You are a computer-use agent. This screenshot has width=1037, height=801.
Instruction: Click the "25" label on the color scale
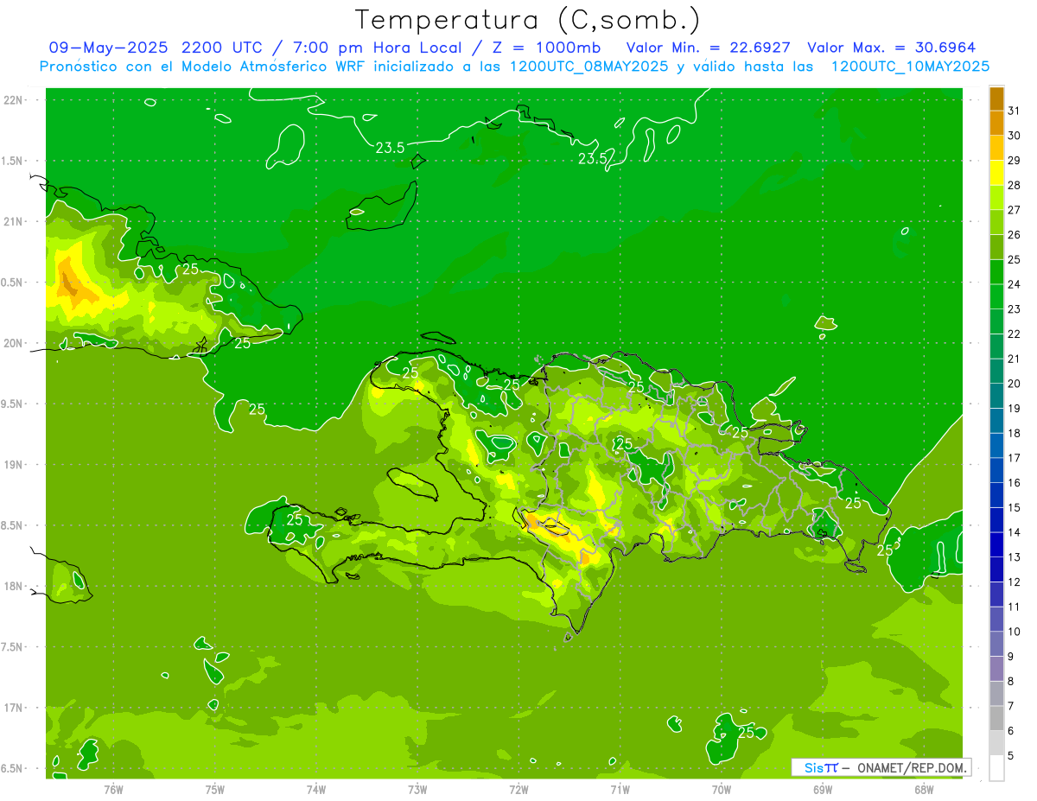pos(1014,259)
